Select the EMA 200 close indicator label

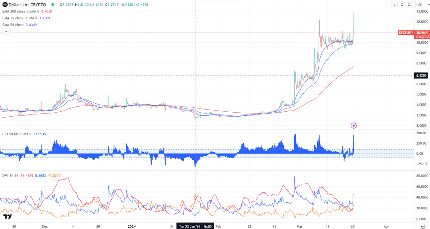pos(21,11)
